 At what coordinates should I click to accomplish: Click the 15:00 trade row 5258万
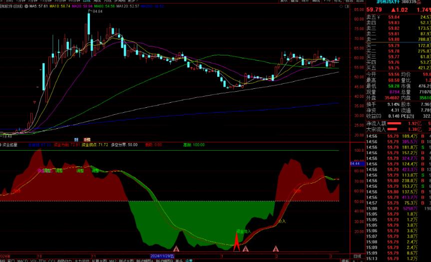click(399, 209)
